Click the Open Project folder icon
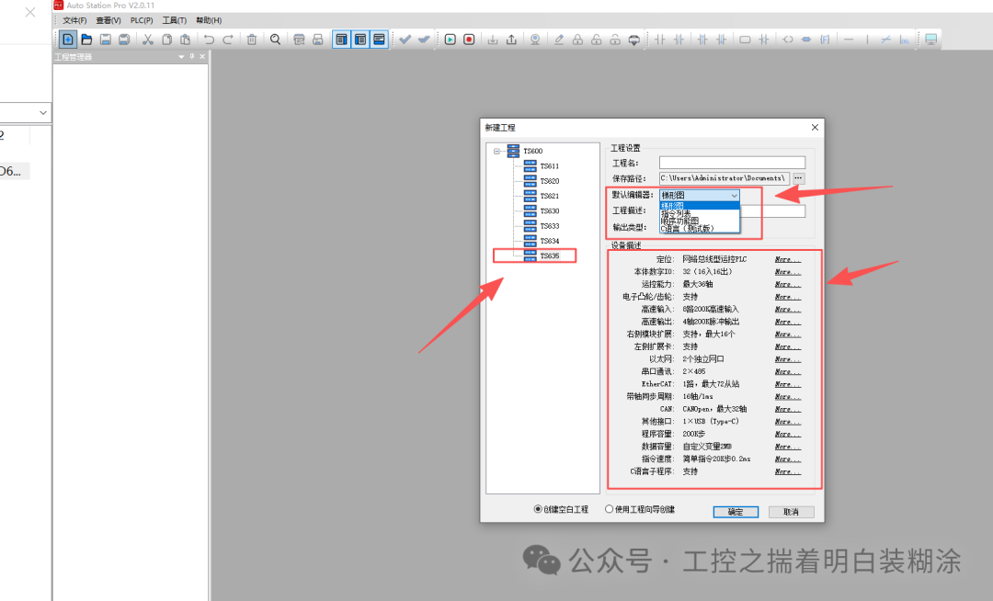 click(86, 40)
